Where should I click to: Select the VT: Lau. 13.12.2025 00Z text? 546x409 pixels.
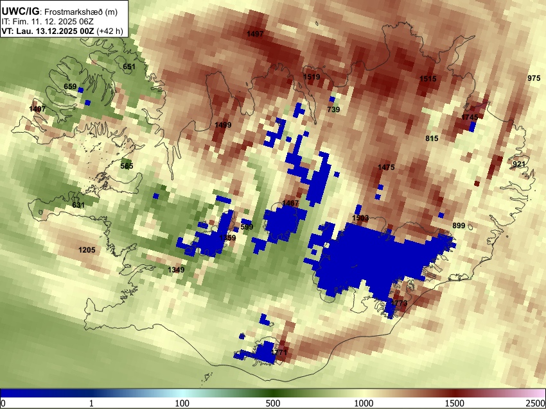coord(48,31)
